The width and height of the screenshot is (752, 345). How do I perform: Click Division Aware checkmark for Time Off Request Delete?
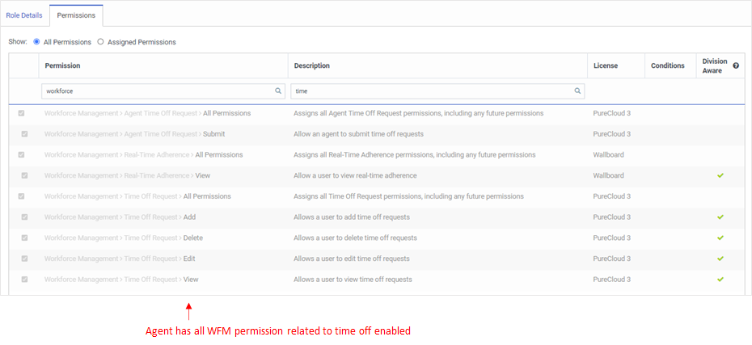(720, 238)
